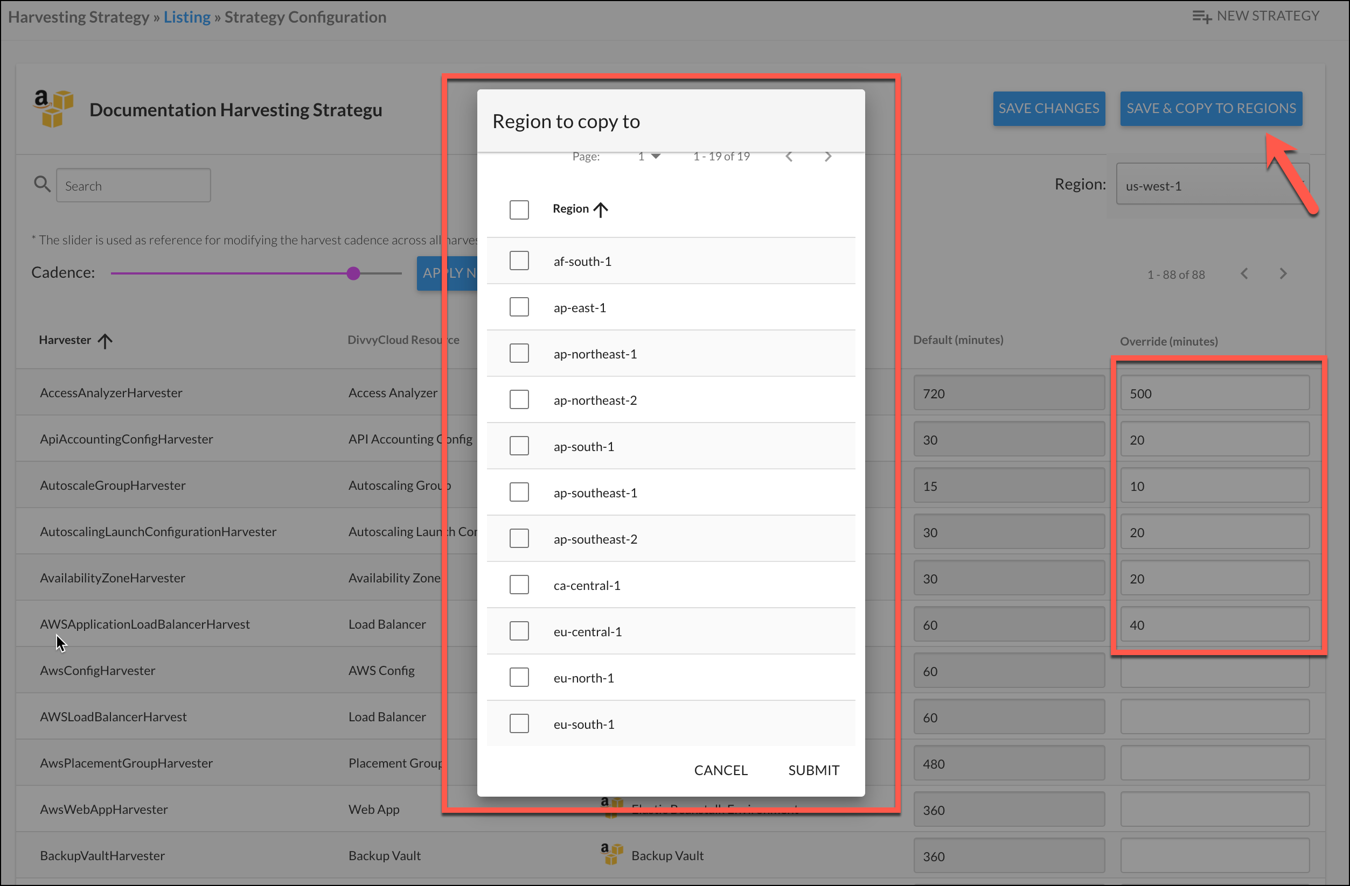This screenshot has width=1350, height=886.
Task: Check the eu-central-1 region checkbox
Action: pos(518,631)
